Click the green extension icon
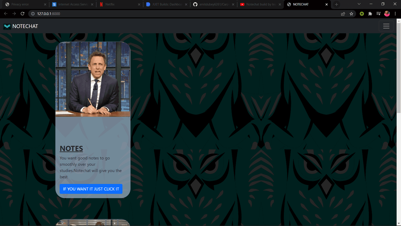 (x=362, y=14)
